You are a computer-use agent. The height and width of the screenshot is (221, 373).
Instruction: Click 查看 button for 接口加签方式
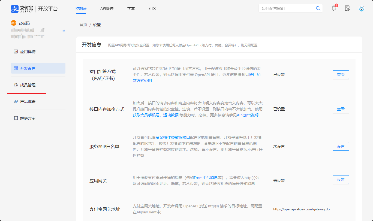tap(341, 75)
